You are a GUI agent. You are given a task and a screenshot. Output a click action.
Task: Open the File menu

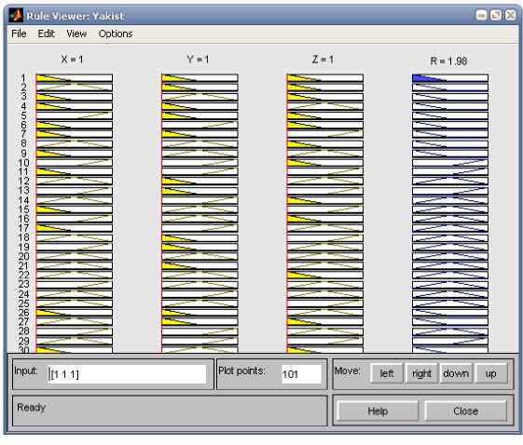tap(19, 34)
